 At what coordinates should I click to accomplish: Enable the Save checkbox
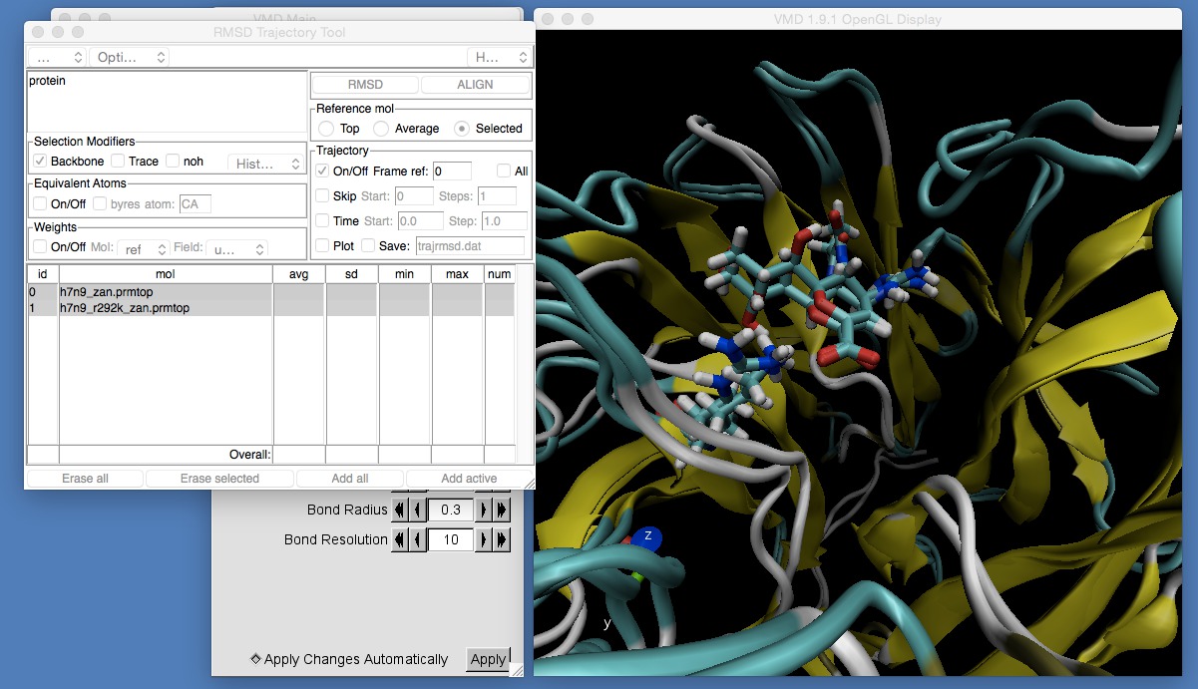368,245
